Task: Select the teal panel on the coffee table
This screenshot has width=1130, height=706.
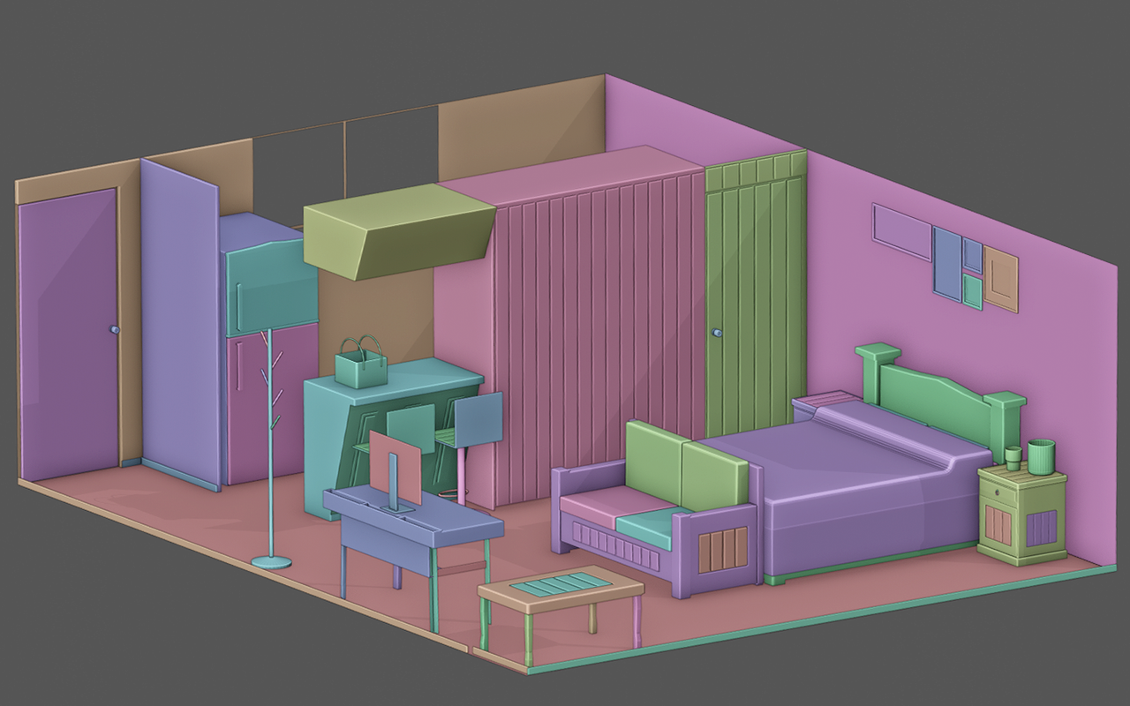Action: click(560, 583)
